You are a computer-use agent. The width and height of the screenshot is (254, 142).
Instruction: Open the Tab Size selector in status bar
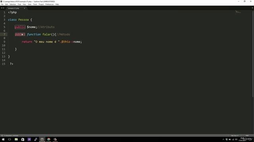(x=235, y=136)
